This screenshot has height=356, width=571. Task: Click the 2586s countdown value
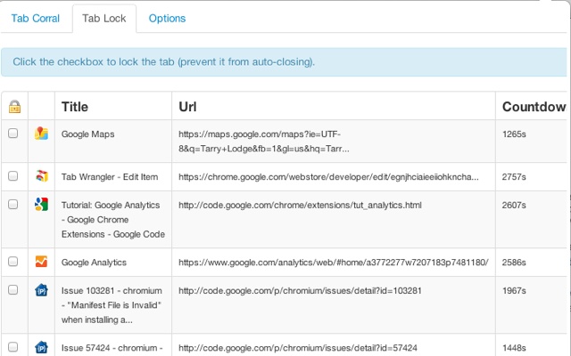[x=514, y=263]
